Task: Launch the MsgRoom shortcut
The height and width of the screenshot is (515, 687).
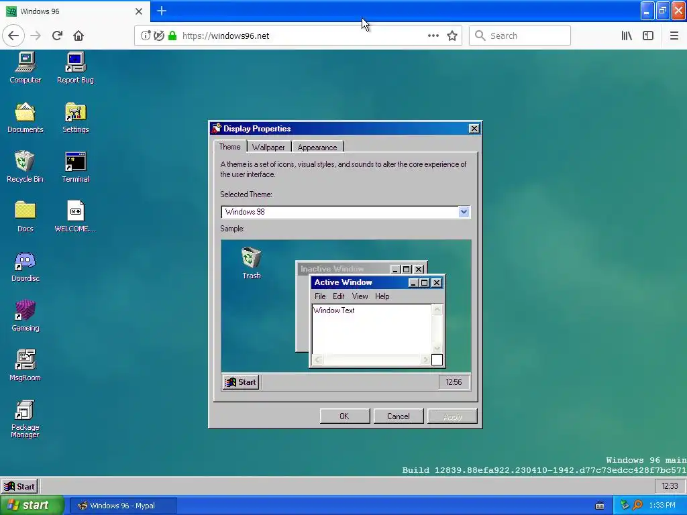Action: [25, 365]
